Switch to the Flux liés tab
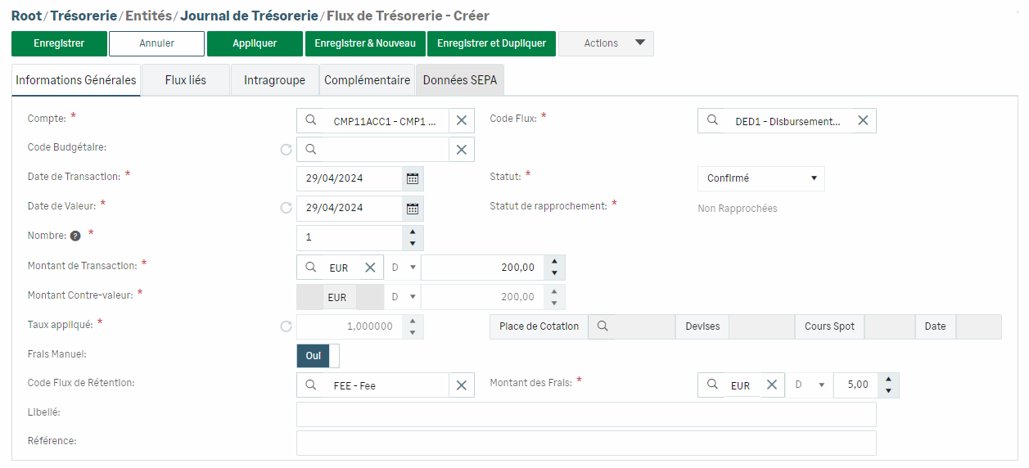This screenshot has width=1029, height=468. pyautogui.click(x=185, y=80)
